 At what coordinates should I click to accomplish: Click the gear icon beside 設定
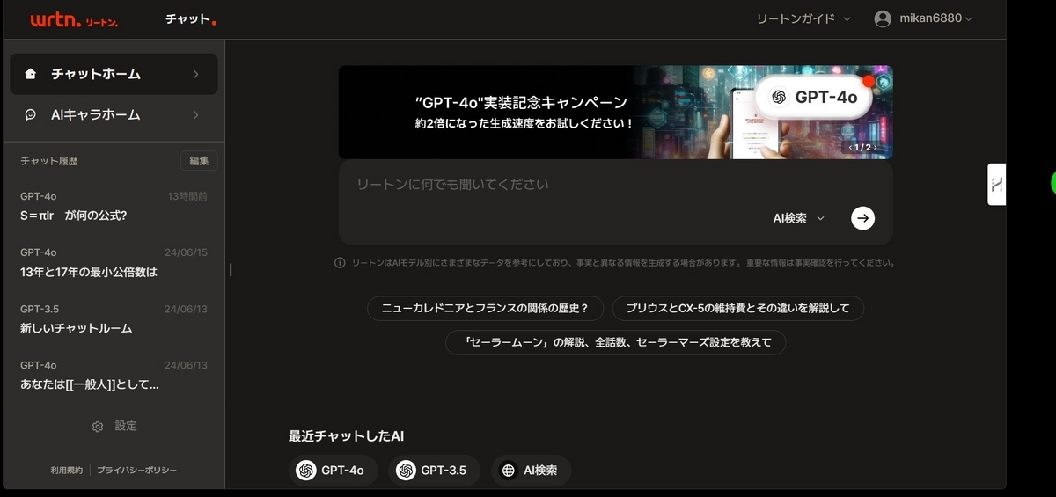[x=98, y=427]
